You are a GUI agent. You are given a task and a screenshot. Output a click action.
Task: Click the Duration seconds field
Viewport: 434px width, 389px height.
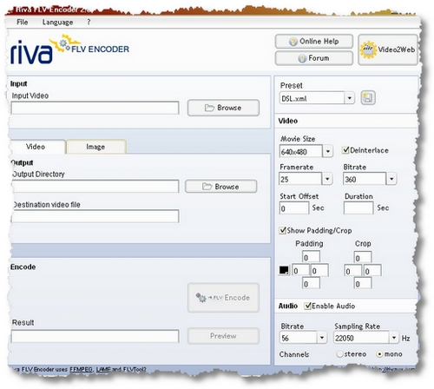click(x=358, y=208)
